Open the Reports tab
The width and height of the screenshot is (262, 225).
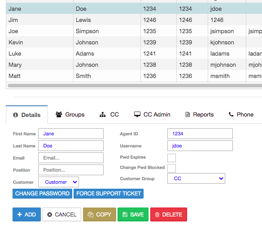point(200,114)
